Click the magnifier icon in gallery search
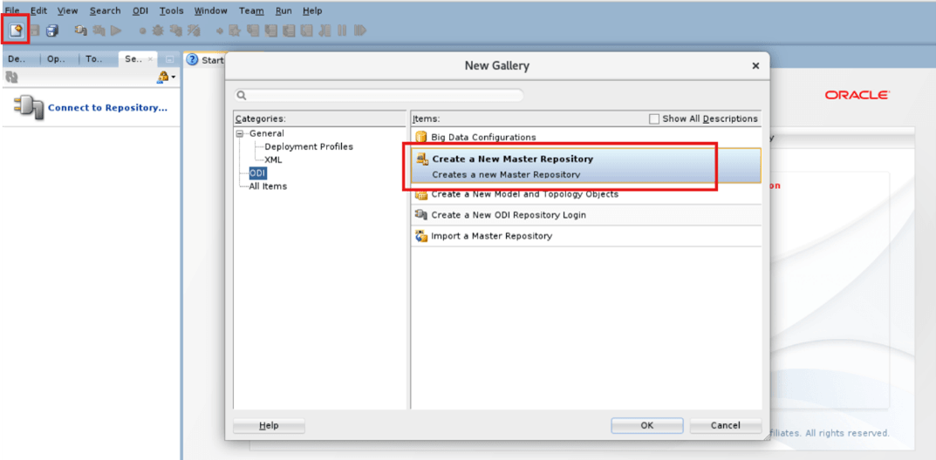 [241, 95]
